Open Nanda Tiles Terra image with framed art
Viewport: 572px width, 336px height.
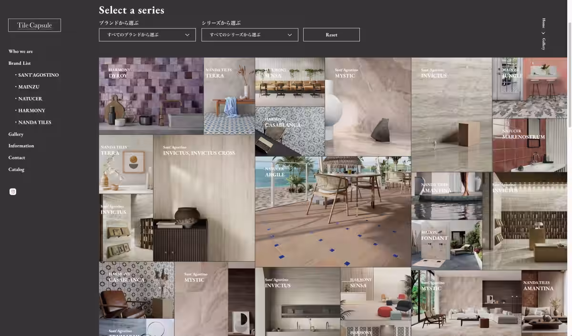[x=126, y=164]
